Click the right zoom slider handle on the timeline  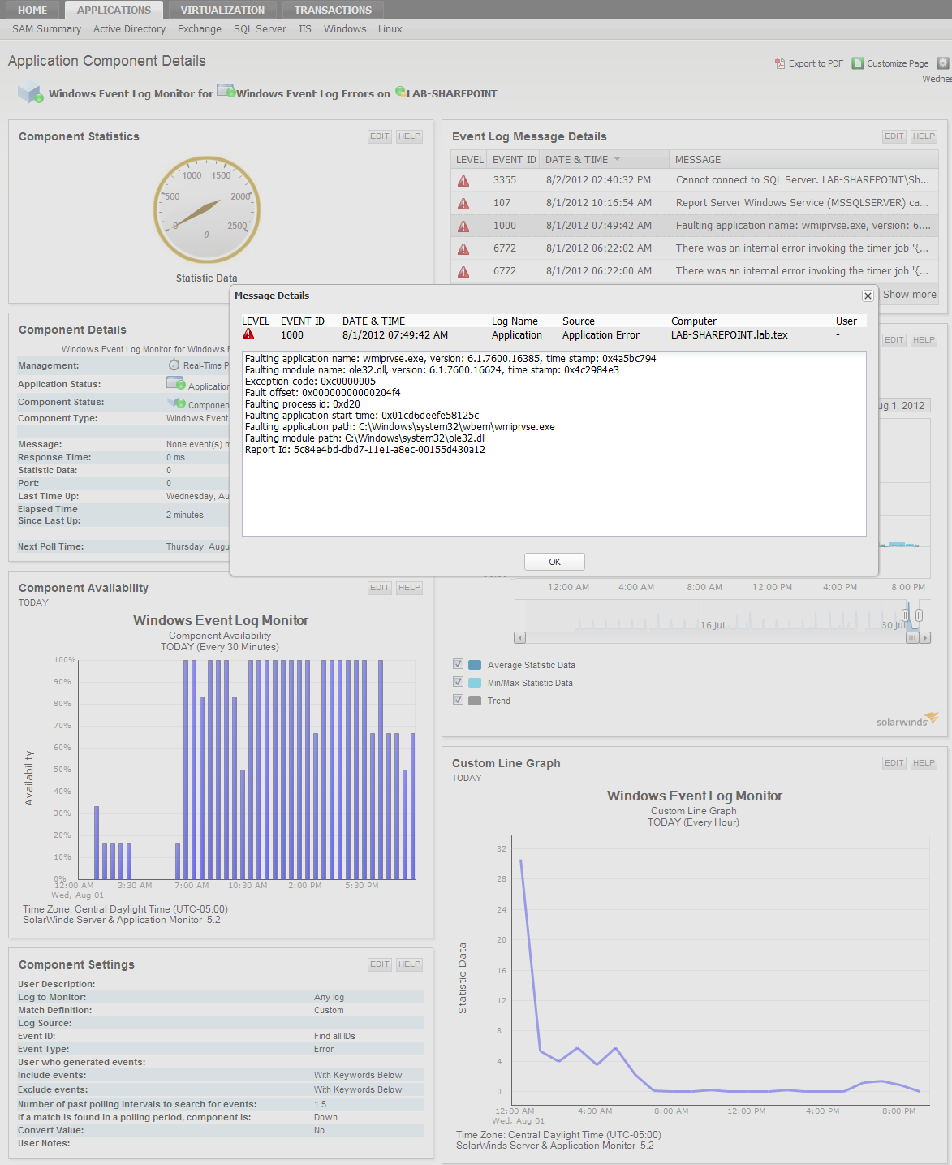point(919,615)
